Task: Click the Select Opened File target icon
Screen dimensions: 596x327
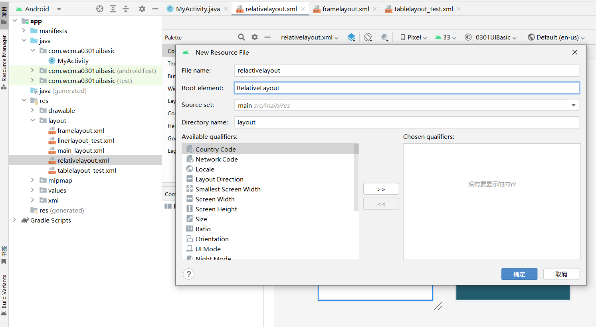Action: pyautogui.click(x=100, y=9)
